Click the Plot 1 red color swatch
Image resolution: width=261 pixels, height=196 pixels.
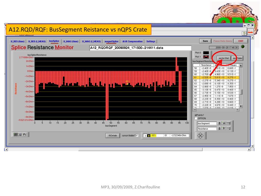(x=206, y=57)
